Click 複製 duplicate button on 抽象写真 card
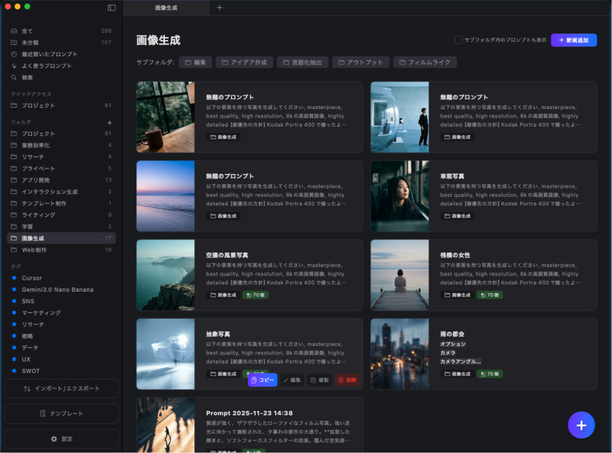This screenshot has height=453, width=612. click(320, 380)
